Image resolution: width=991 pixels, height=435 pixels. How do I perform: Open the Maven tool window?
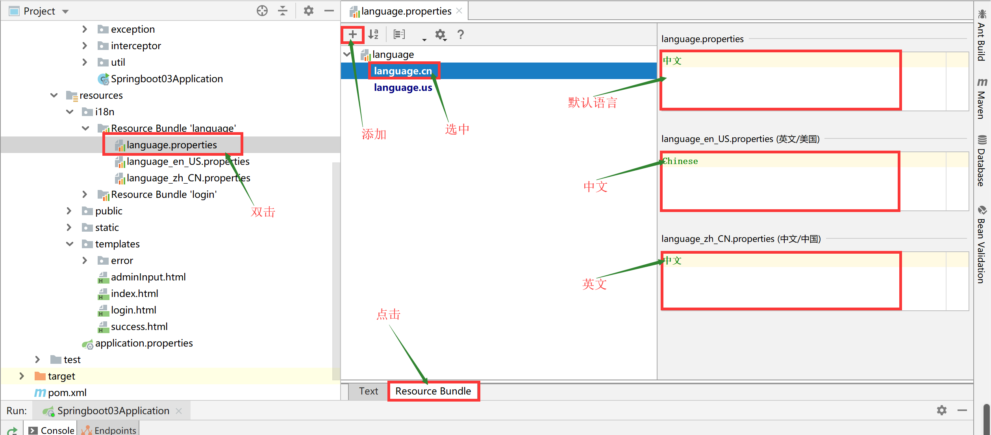tap(981, 98)
